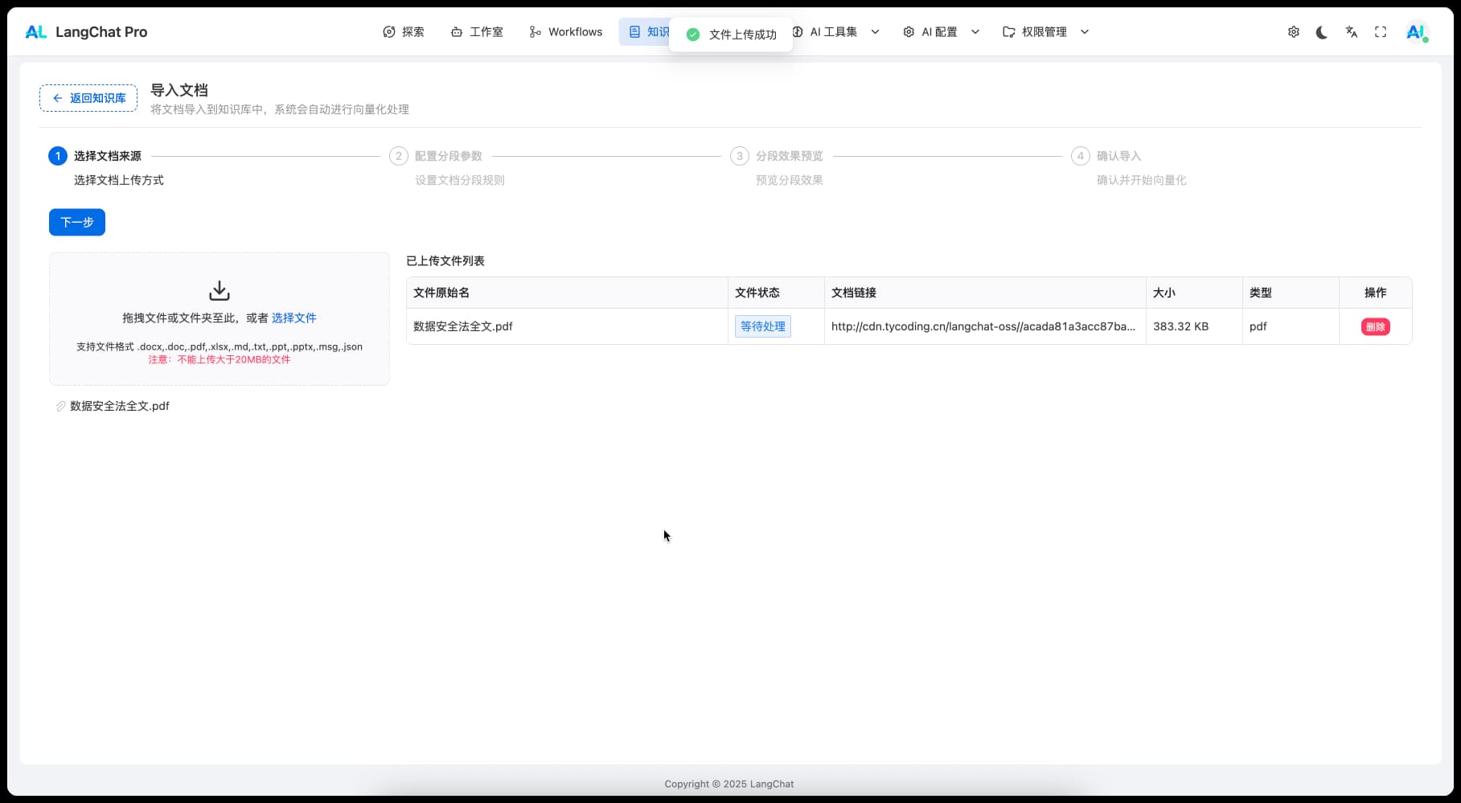Viewport: 1461px width, 803px height.
Task: Enter fullscreen using the expand icon
Action: click(1381, 32)
